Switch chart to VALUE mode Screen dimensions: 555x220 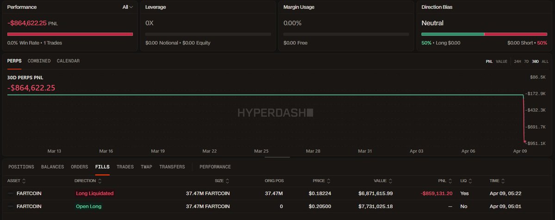pos(501,61)
